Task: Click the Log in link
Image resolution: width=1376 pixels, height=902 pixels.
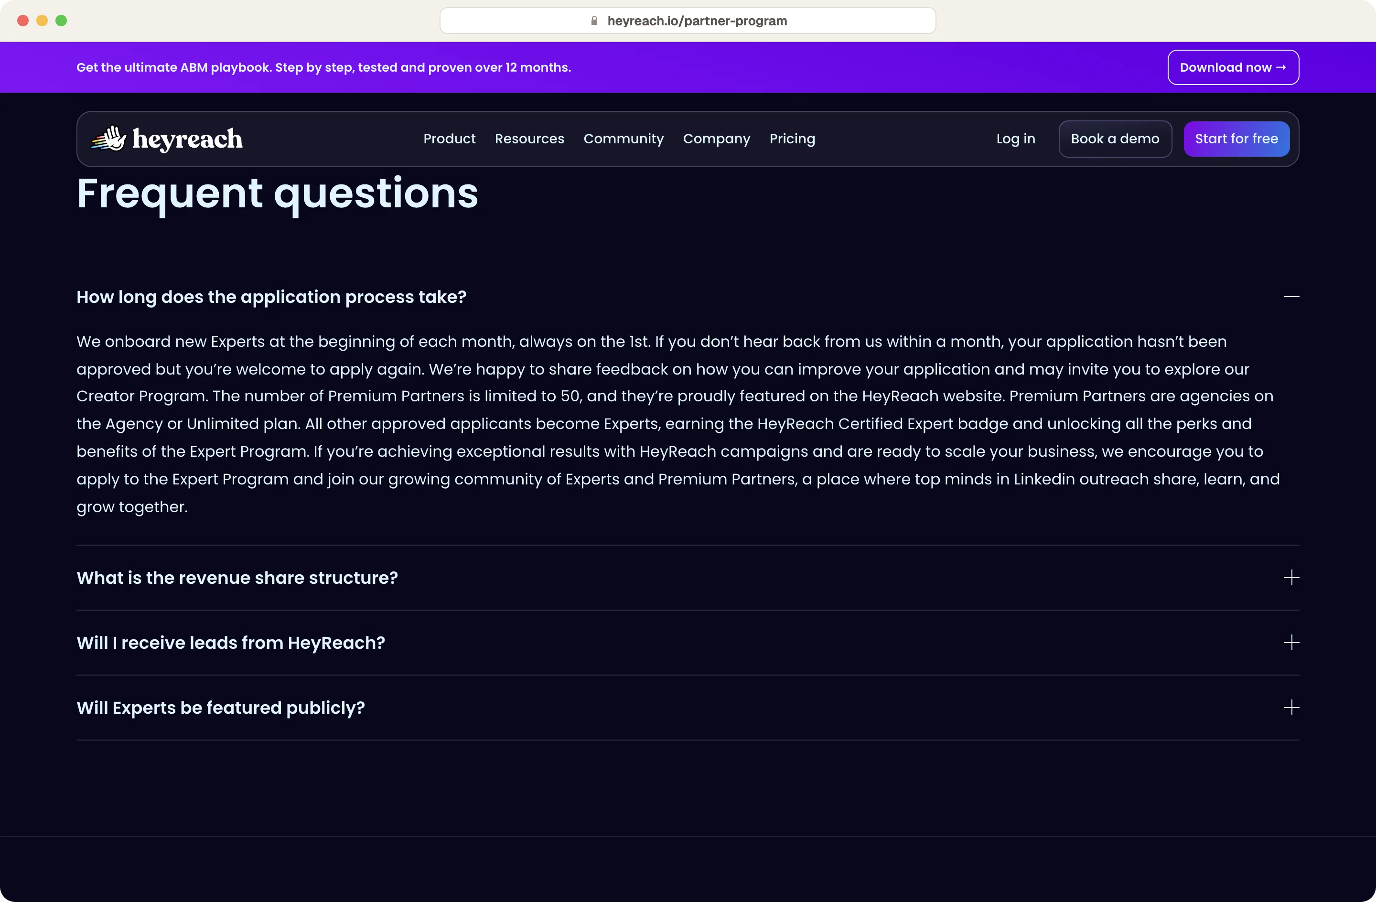Action: (1015, 139)
